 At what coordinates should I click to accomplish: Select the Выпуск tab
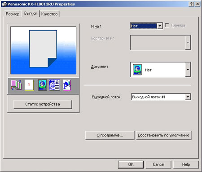[31, 13]
